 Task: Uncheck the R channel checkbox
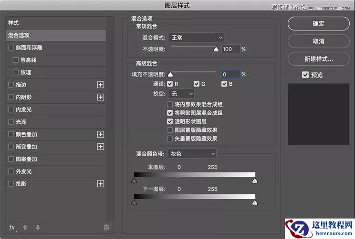pyautogui.click(x=170, y=84)
